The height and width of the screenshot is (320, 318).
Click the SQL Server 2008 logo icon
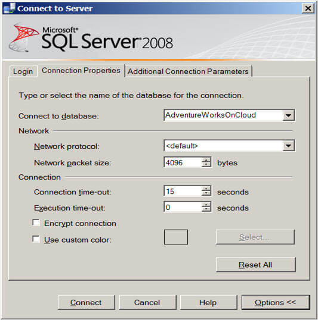pyautogui.click(x=23, y=38)
